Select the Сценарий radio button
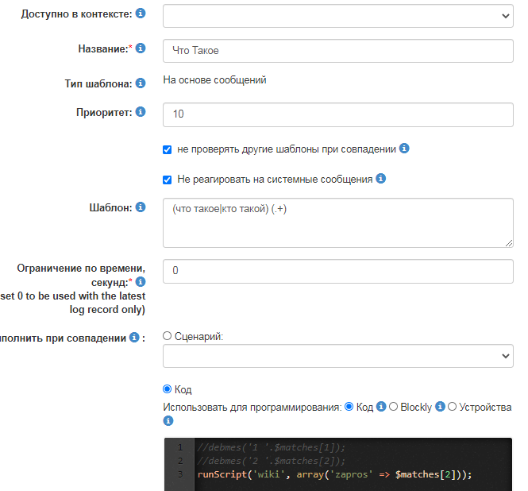 tap(167, 336)
